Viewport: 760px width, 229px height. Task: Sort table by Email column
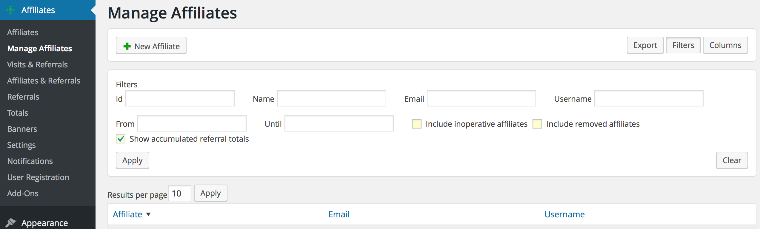click(x=339, y=214)
